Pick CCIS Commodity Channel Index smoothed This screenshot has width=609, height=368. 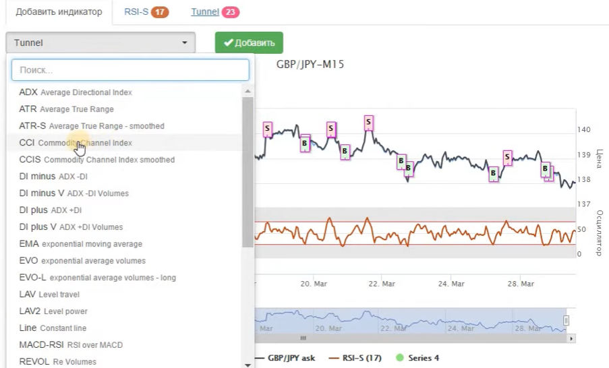(124, 160)
